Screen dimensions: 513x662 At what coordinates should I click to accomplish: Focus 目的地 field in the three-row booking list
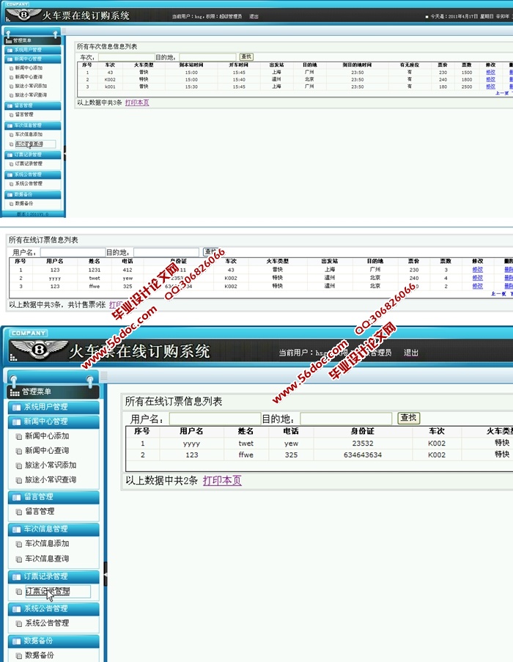(166, 252)
